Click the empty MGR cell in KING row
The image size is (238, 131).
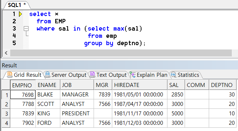[x=103, y=114]
